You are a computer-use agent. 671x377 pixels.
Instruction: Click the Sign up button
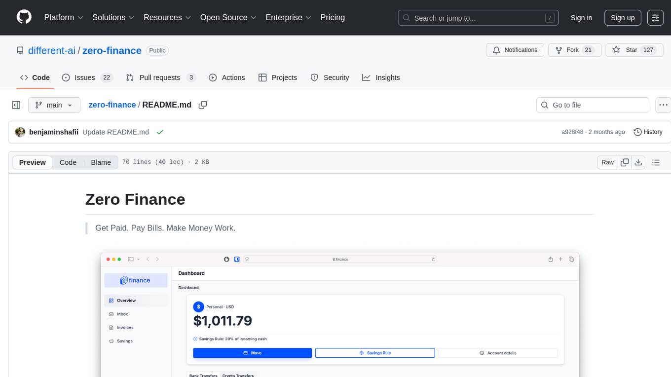pyautogui.click(x=623, y=18)
